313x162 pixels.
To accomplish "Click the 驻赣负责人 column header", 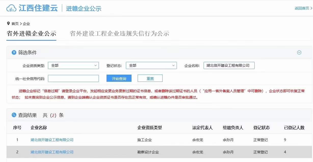I will click(x=233, y=128).
